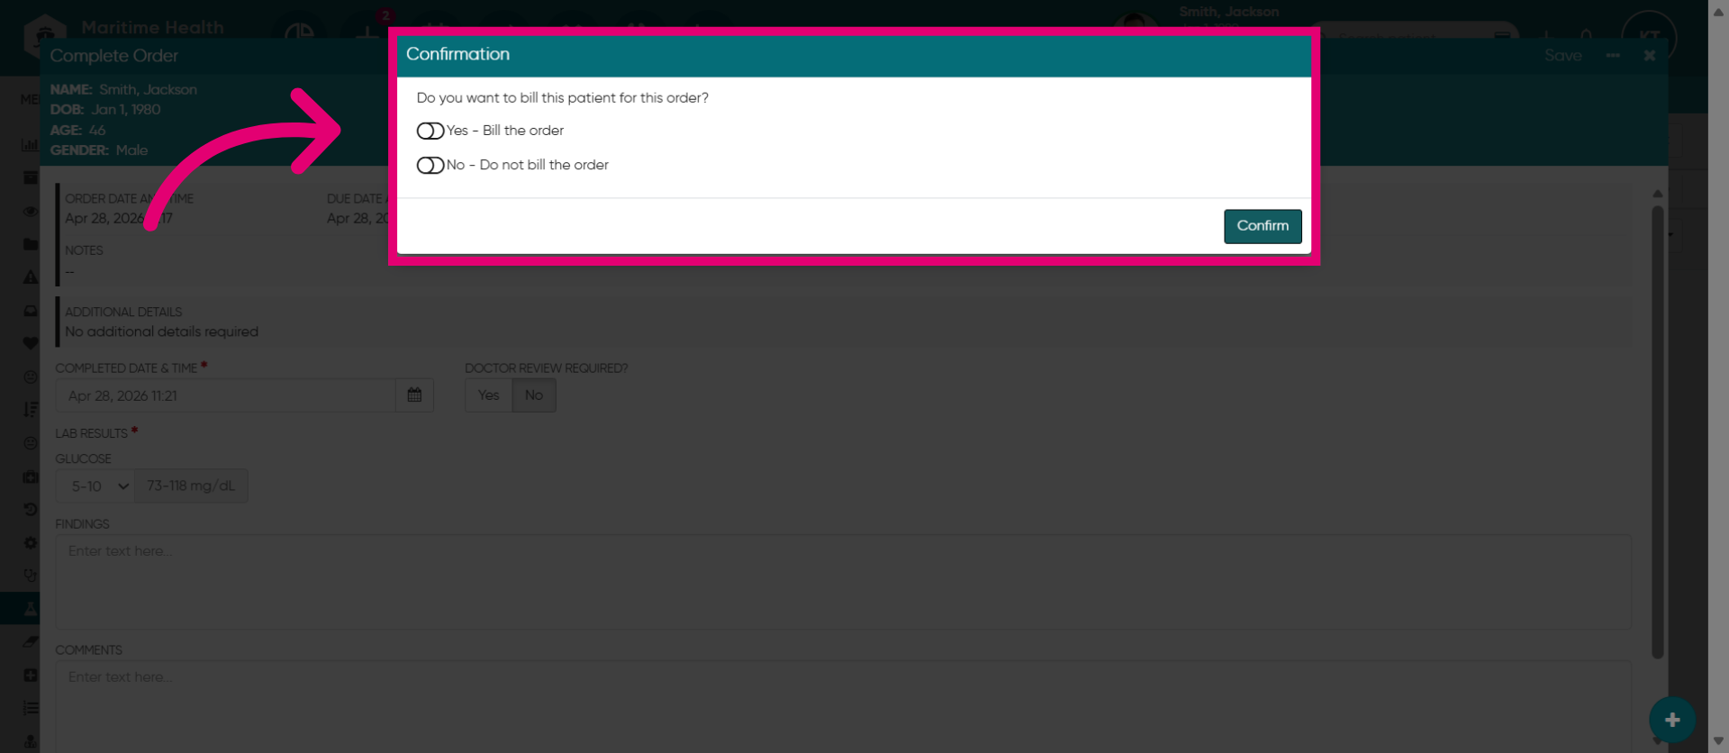The height and width of the screenshot is (753, 1729).
Task: Open the sorted list sidebar icon
Action: 30,410
